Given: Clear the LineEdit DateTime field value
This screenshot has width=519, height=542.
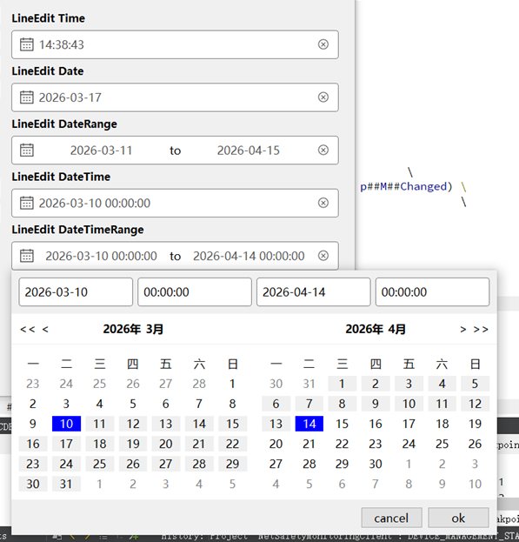Looking at the screenshot, I should click(323, 203).
